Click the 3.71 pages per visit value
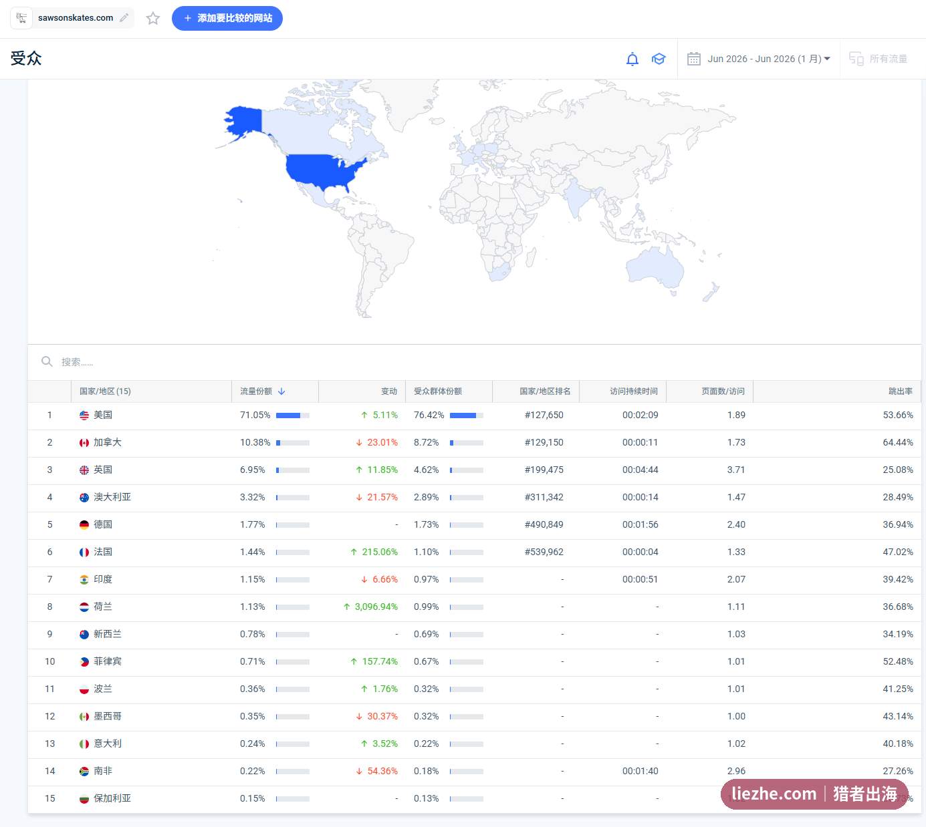This screenshot has width=926, height=827. coord(736,470)
